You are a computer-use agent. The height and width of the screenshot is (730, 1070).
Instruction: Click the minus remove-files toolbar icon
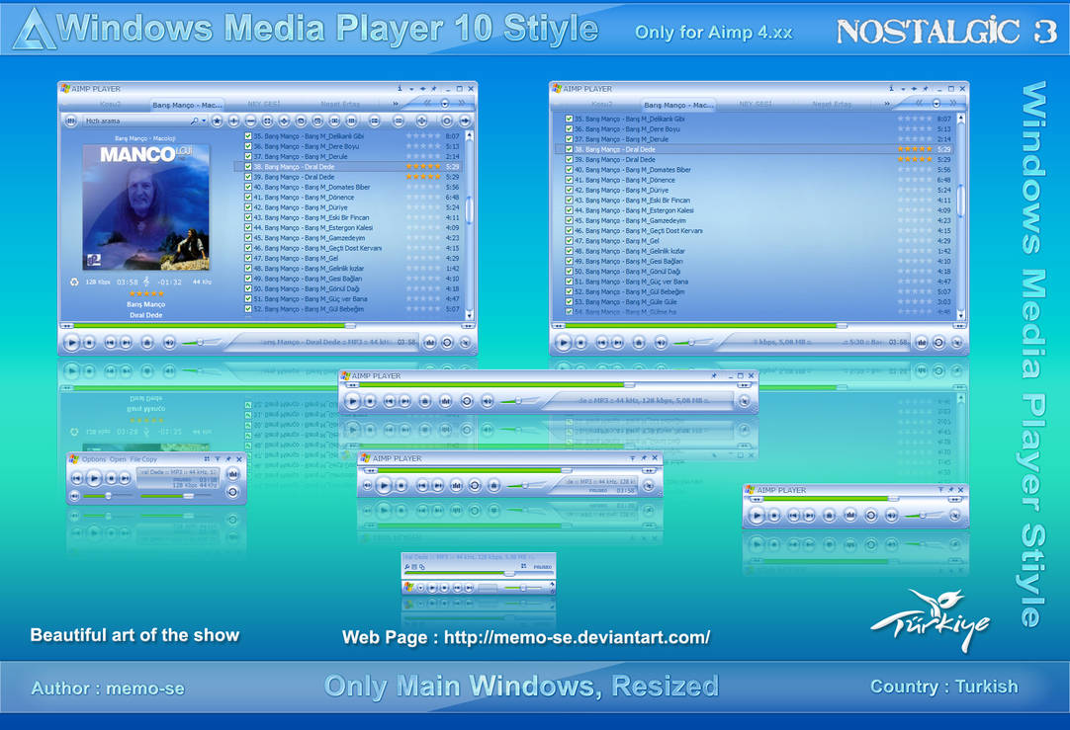250,121
